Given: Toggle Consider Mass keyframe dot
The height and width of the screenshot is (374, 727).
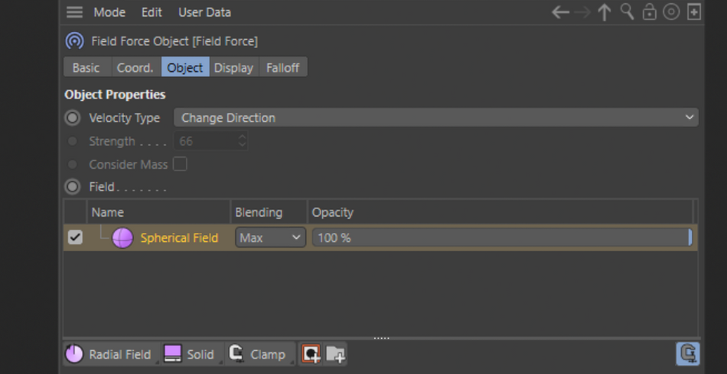Looking at the screenshot, I should click(x=73, y=164).
